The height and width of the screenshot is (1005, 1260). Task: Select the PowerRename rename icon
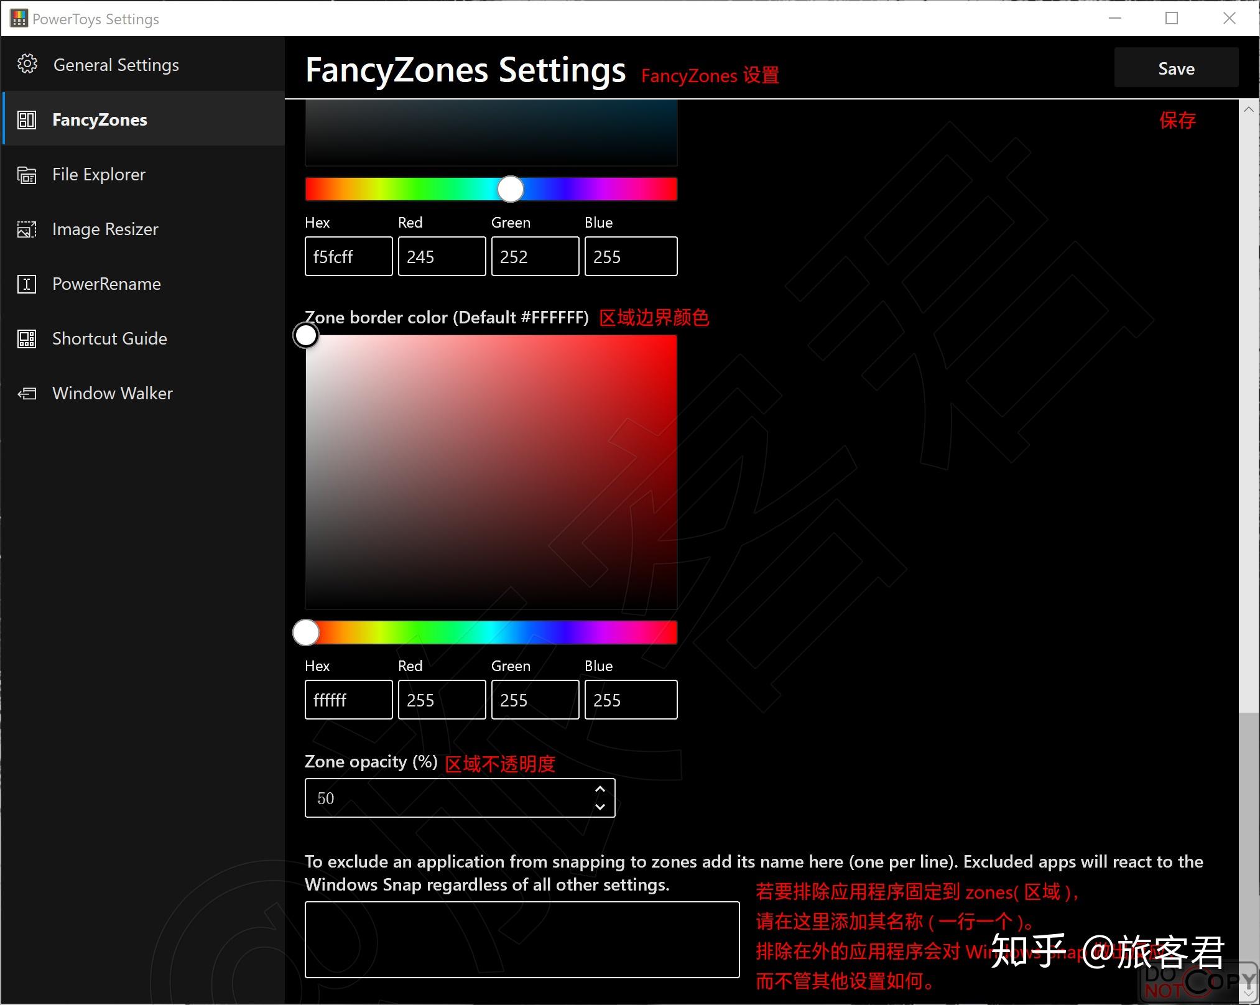point(27,284)
